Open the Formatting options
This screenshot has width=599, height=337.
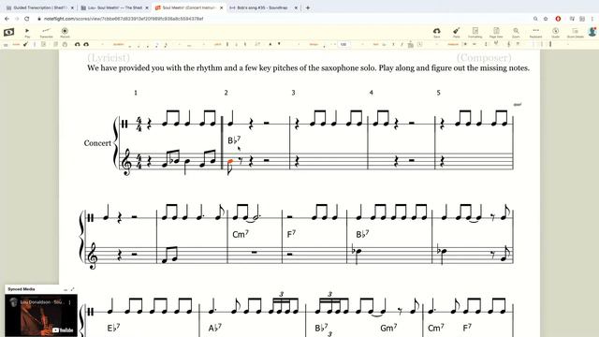pyautogui.click(x=475, y=33)
